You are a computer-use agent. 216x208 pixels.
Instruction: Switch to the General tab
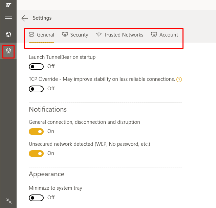[41, 35]
